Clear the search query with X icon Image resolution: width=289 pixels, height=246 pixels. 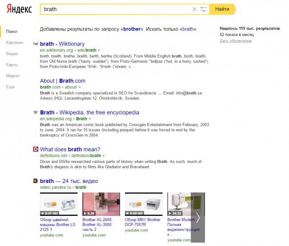click(194, 9)
